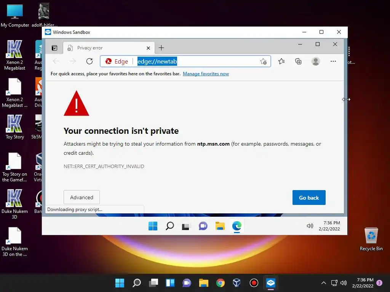The image size is (390, 292).
Task: Click the Edge site info badge
Action: (117, 61)
